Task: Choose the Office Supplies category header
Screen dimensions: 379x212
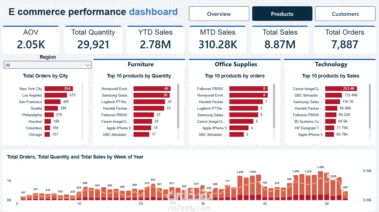Action: (x=236, y=64)
